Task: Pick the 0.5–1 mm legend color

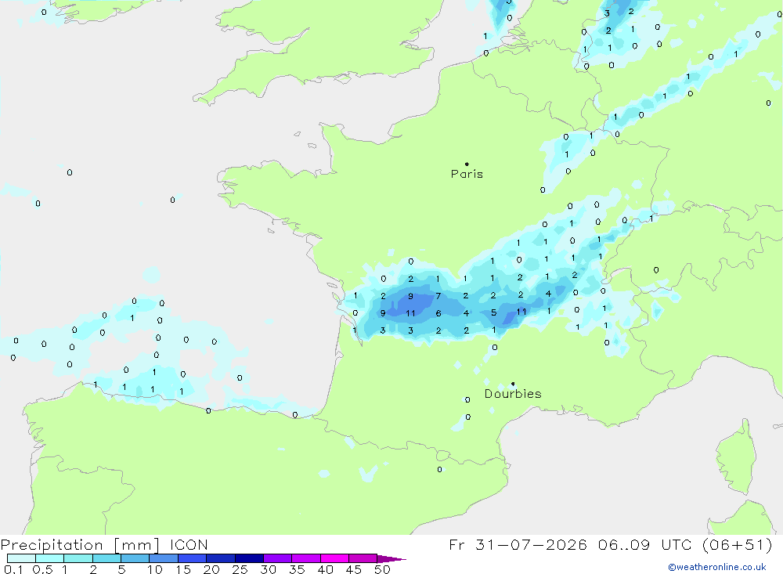Action: pyautogui.click(x=50, y=558)
